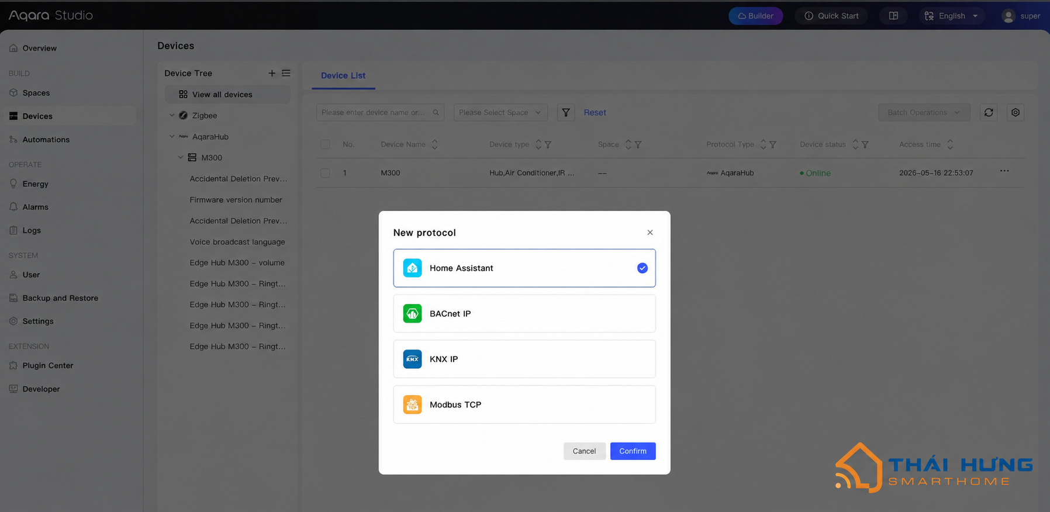The height and width of the screenshot is (512, 1050).
Task: Collapse the AqaraHub tree node
Action: click(x=172, y=137)
